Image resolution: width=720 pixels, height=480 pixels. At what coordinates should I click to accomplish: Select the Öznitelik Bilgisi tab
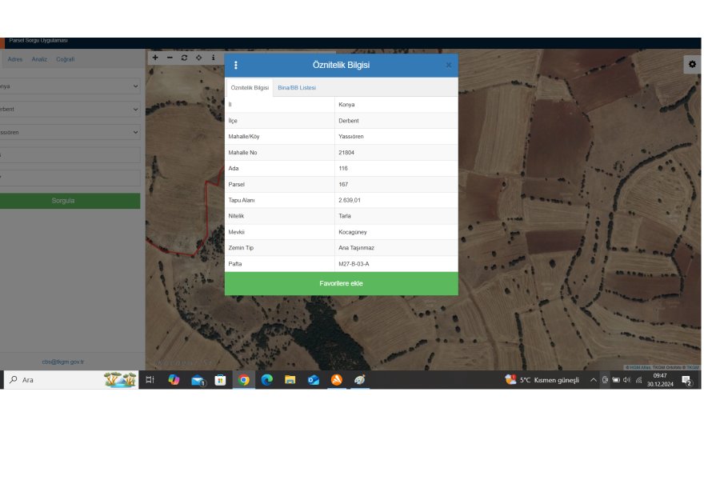click(x=250, y=87)
